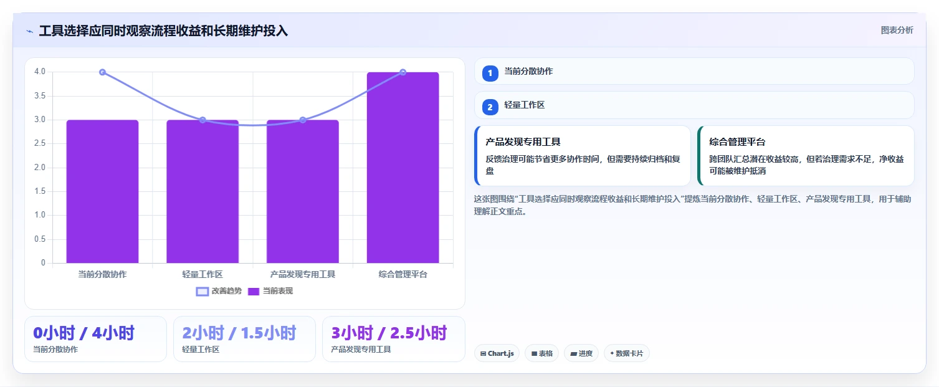939x387 pixels.
Task: Click the 进度 tag
Action: coord(581,353)
